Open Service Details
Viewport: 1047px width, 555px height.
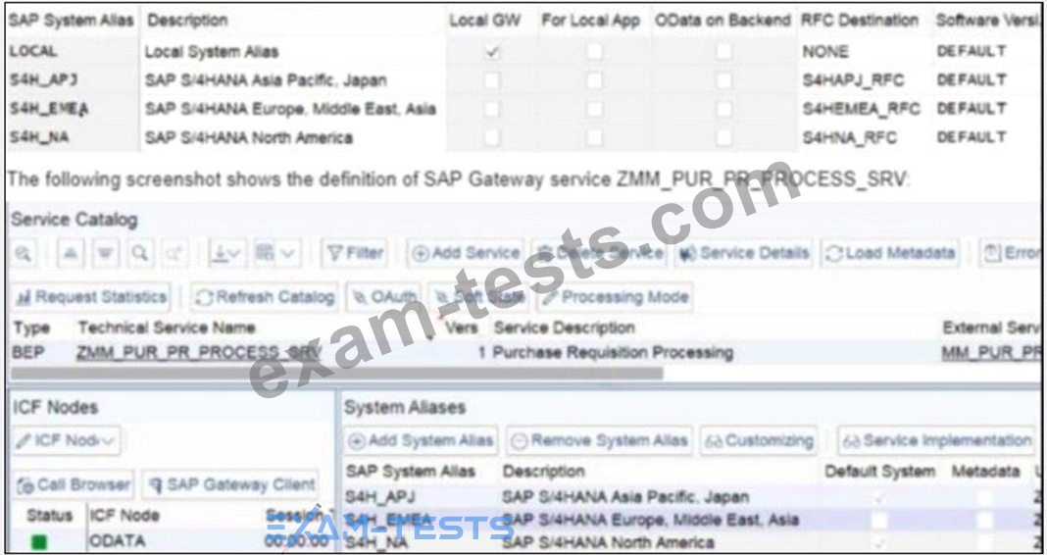743,254
